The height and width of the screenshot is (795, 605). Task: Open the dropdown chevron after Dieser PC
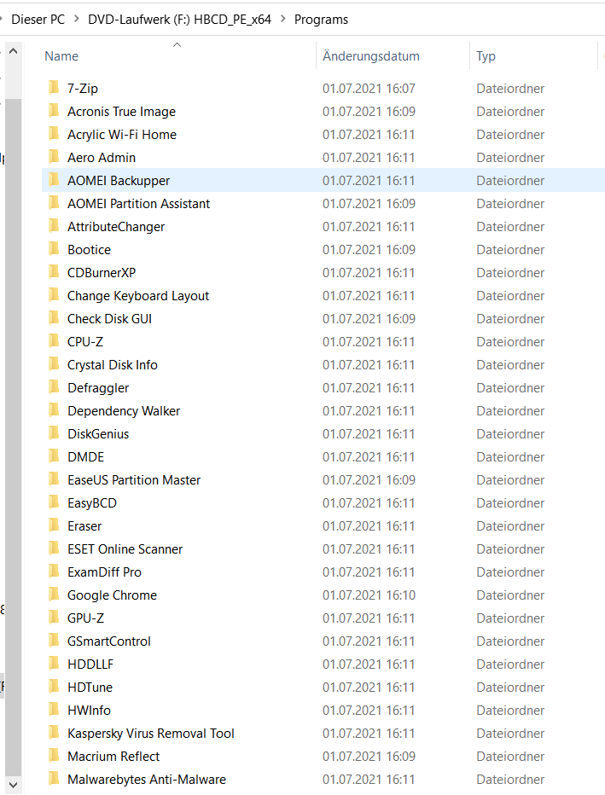click(x=77, y=20)
